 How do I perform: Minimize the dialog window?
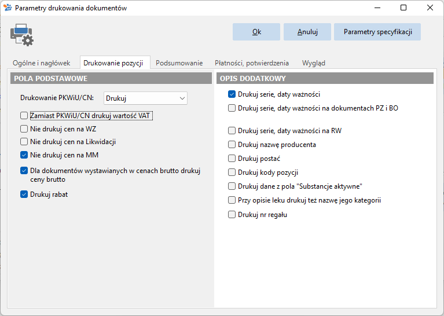377,8
